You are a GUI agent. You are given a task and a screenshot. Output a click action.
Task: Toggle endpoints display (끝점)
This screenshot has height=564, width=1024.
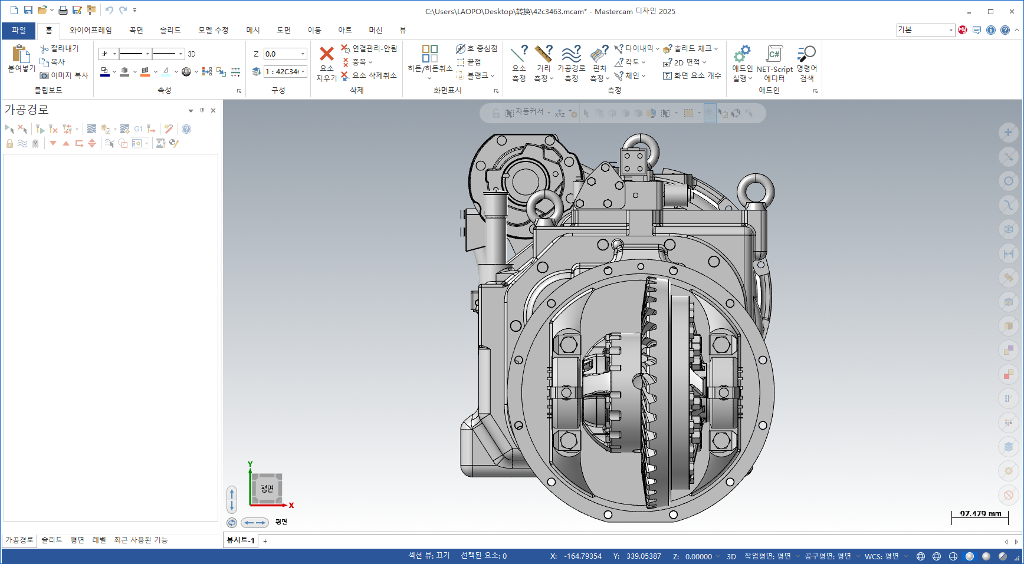pyautogui.click(x=469, y=62)
